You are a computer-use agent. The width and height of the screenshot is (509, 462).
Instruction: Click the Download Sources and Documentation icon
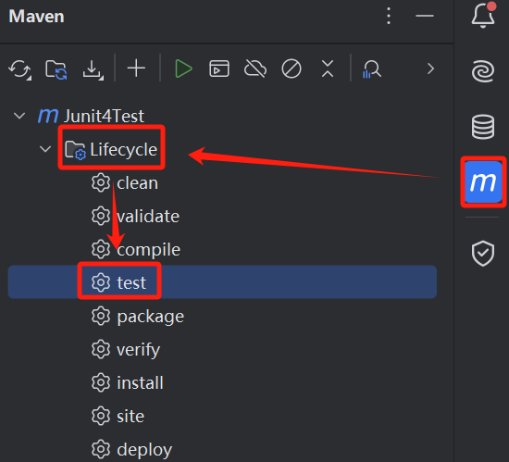[x=93, y=69]
